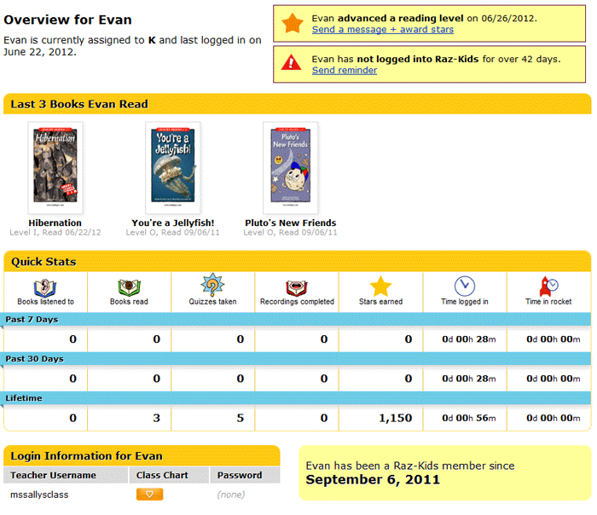Click the mssallysclass username

click(39, 495)
